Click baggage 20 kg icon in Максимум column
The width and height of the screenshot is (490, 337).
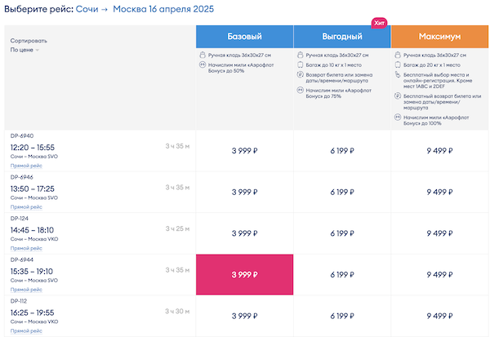[397, 64]
